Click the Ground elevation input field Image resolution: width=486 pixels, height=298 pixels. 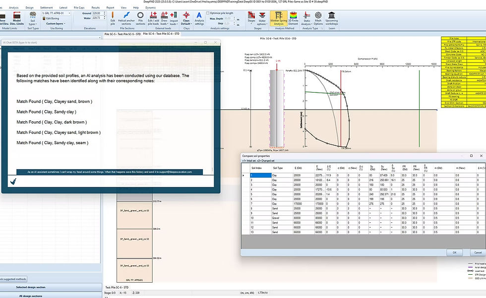99,13
